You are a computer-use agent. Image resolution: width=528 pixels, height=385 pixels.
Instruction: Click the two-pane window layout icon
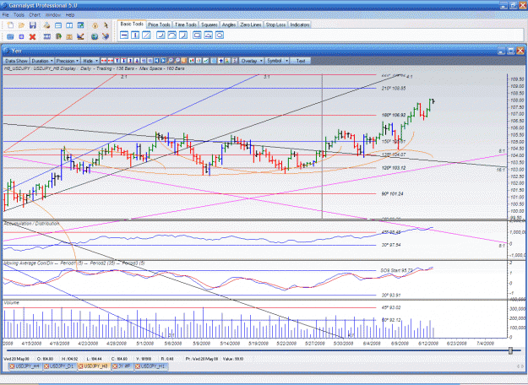coord(69,25)
